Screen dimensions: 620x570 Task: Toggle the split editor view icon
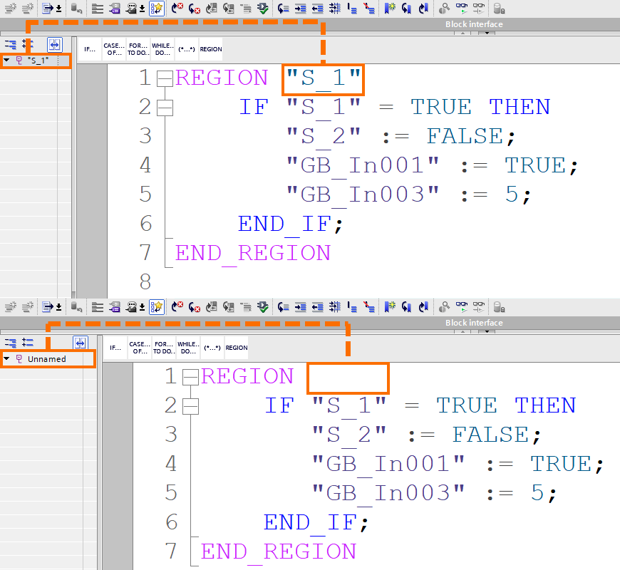pyautogui.click(x=54, y=44)
